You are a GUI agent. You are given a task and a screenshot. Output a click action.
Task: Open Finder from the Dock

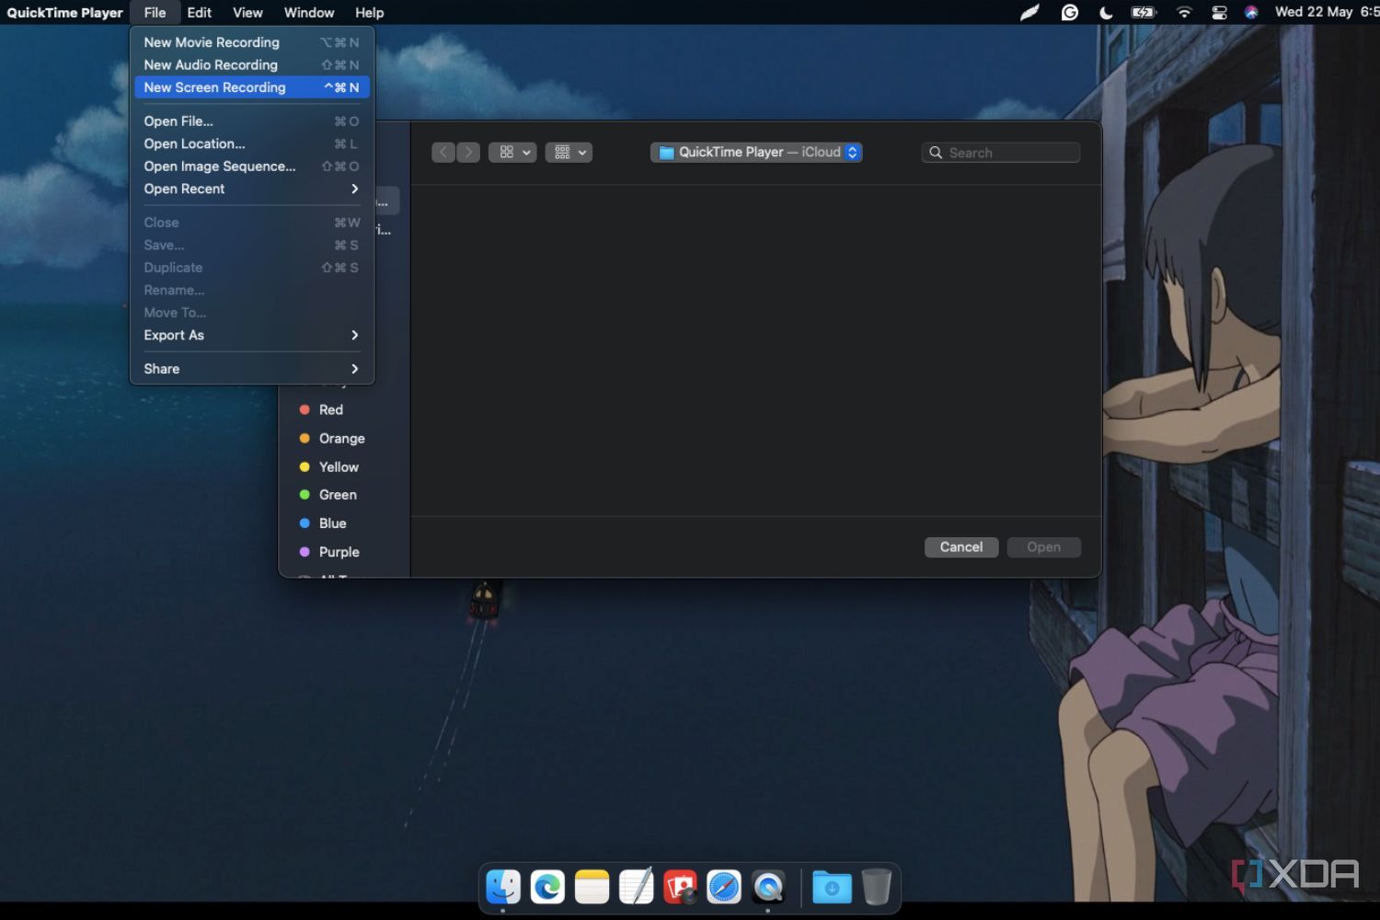[503, 887]
